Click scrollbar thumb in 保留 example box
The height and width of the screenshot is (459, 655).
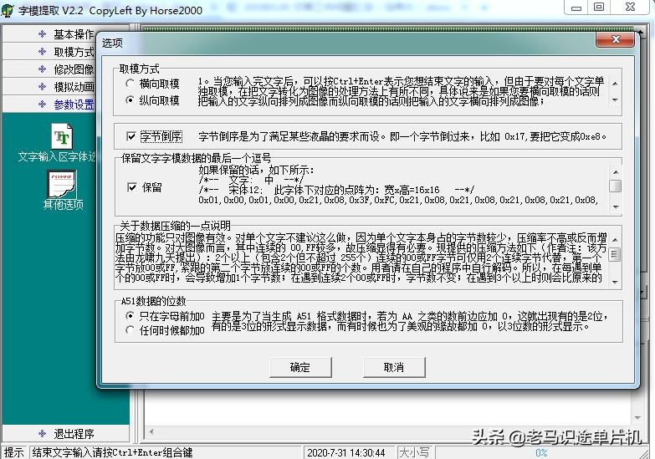[615, 186]
